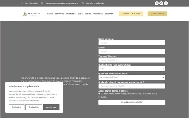Click the WhatsApp icon beside phone number
This screenshot has height=118, width=189.
click(x=22, y=3)
